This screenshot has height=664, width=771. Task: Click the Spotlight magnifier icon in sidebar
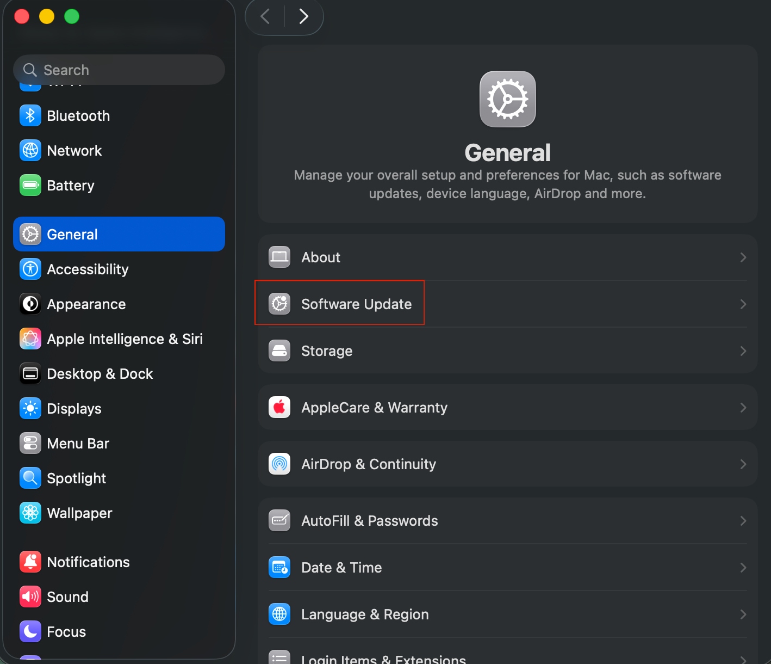point(30,478)
